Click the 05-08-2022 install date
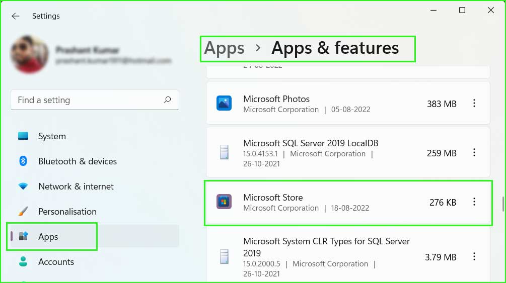The height and width of the screenshot is (283, 506). coord(351,110)
